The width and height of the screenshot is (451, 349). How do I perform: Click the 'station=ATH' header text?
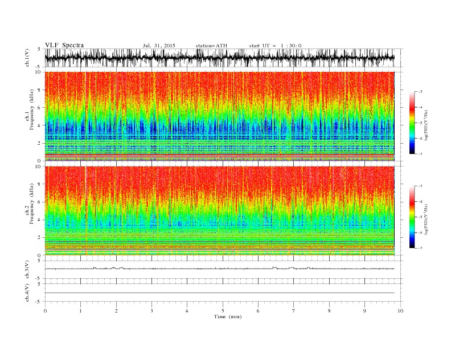tap(211, 46)
